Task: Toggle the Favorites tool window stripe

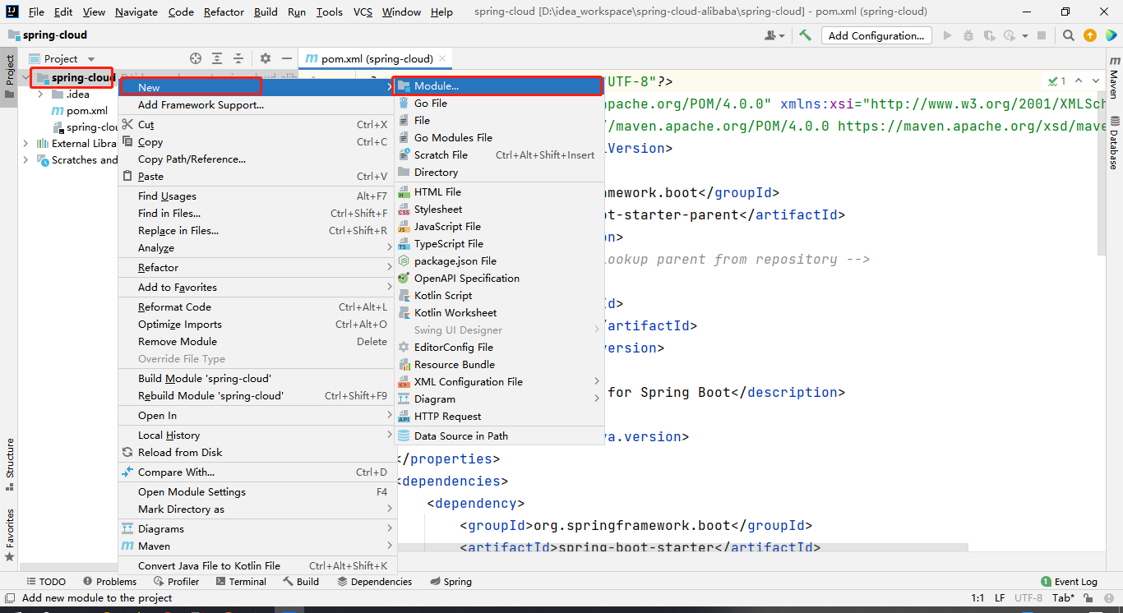Action: click(x=9, y=534)
